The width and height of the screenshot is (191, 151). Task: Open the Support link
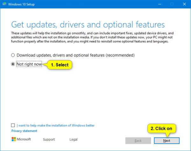(49, 140)
